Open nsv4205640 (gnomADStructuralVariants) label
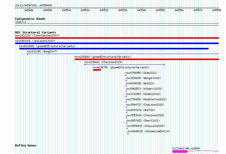 103,57
